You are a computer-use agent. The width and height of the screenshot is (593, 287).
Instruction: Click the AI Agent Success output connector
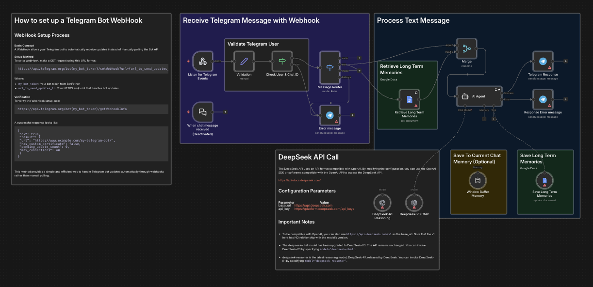502,93
